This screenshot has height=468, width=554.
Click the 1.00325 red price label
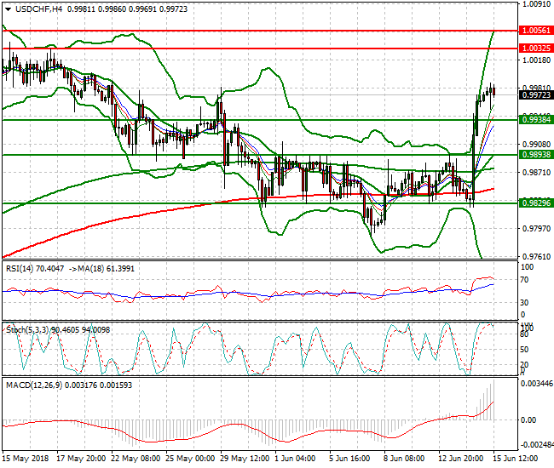pos(536,49)
